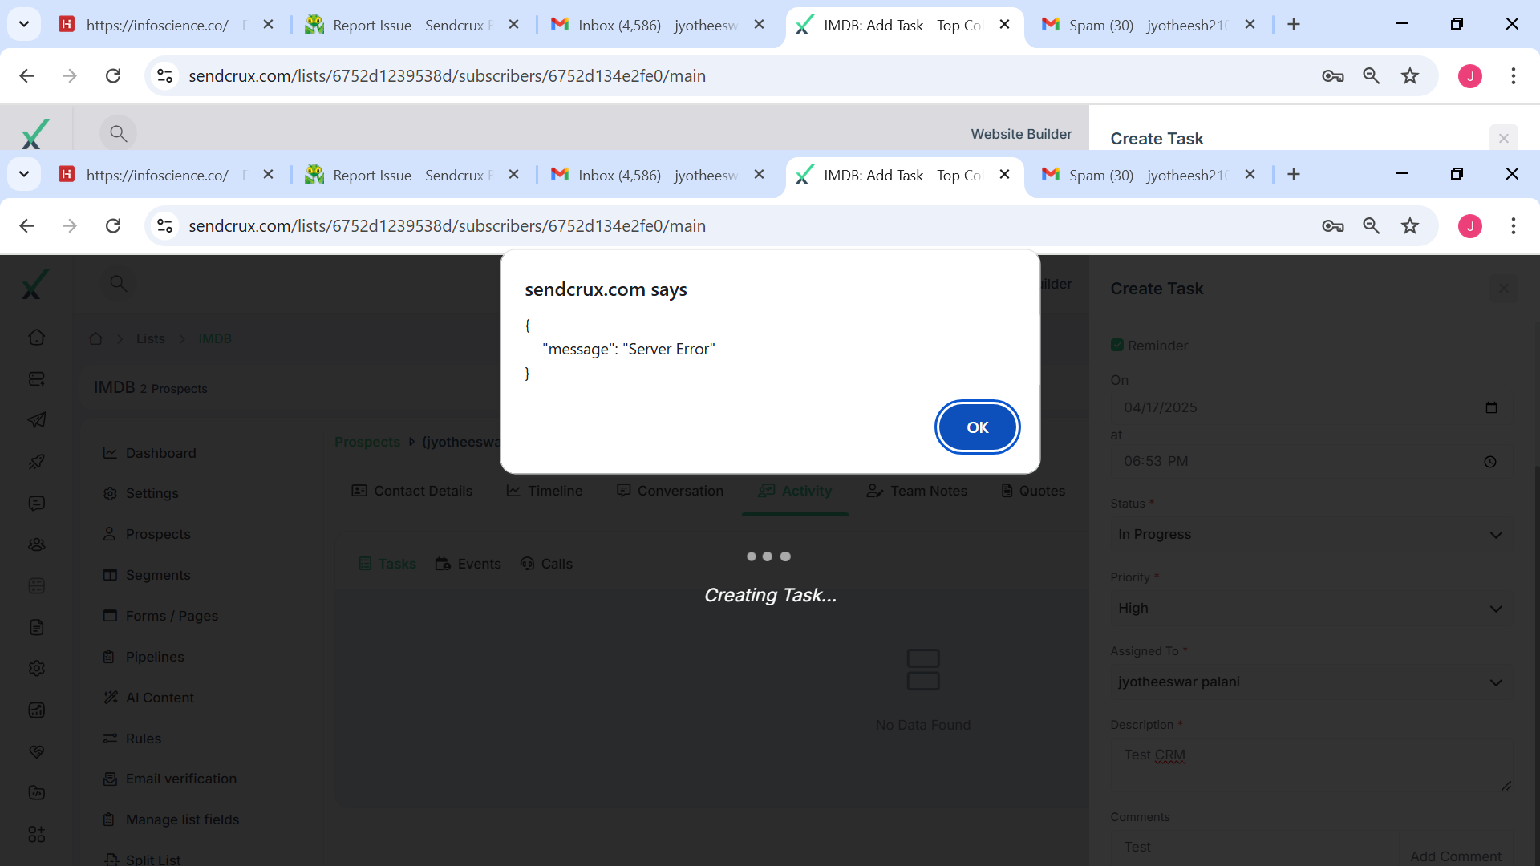Click the paper plane campaigns icon

(36, 420)
